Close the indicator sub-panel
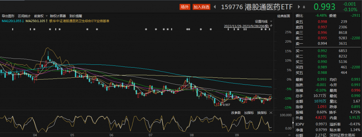Image resolution: width=362 pixels, height=137 pixels. 271,113
